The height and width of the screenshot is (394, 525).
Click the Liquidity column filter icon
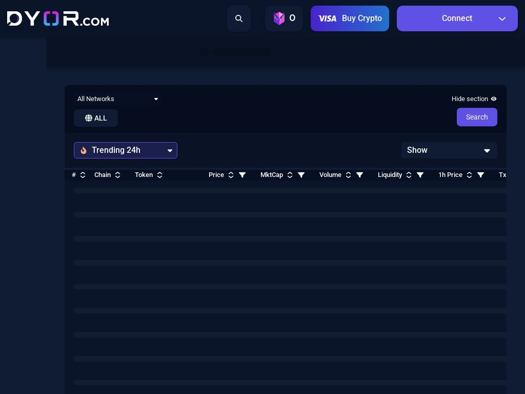(420, 175)
